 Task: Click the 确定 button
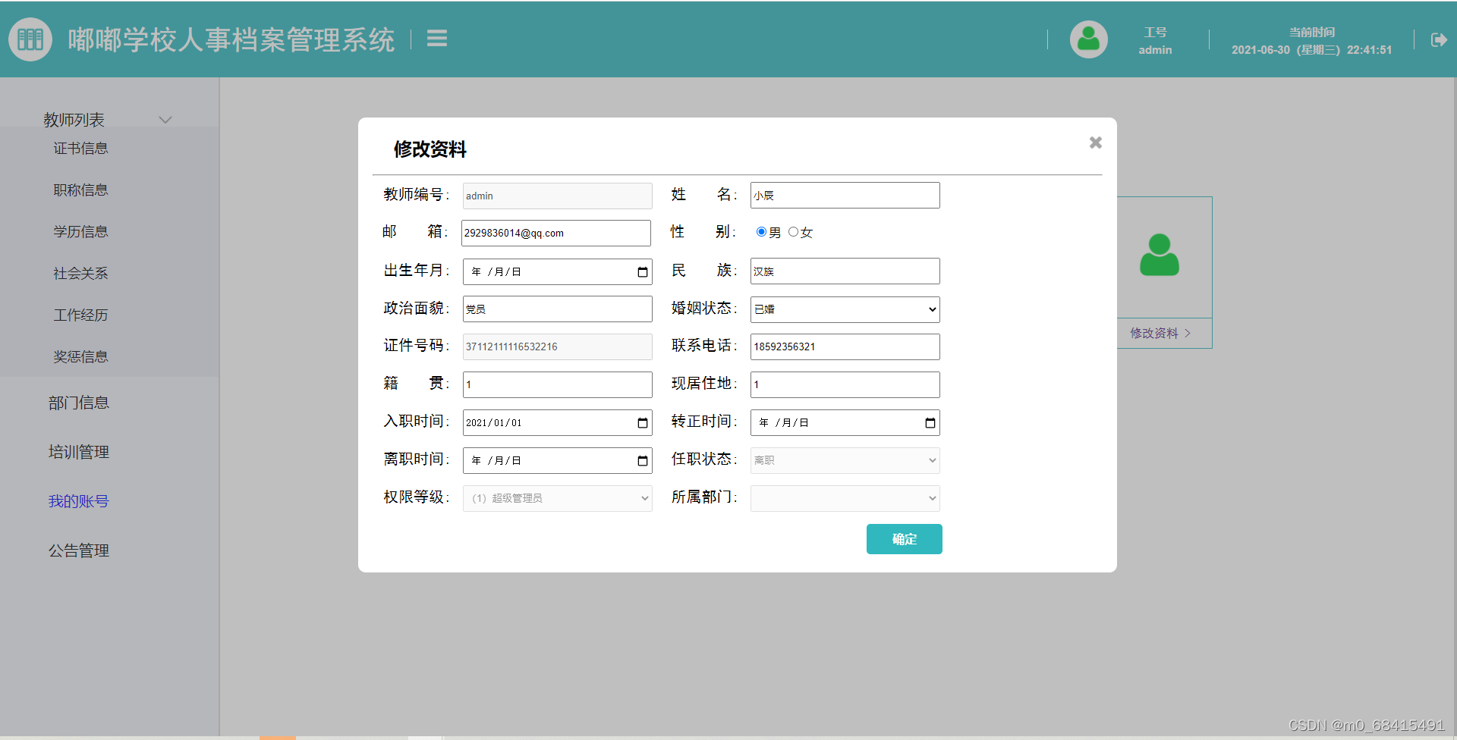pos(904,539)
